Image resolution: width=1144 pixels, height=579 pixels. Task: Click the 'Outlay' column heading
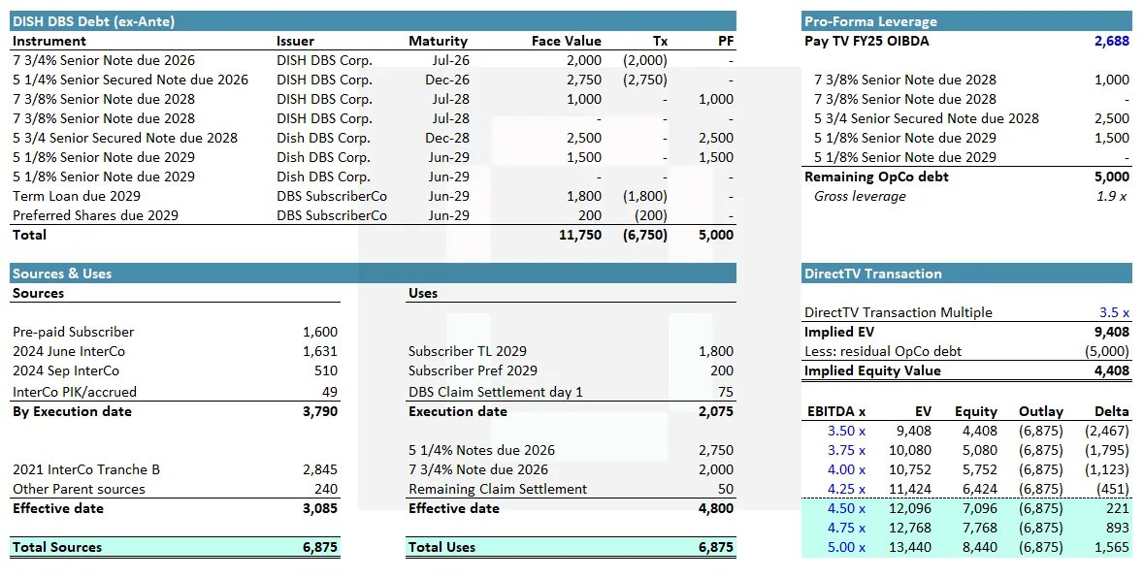coord(1040,411)
